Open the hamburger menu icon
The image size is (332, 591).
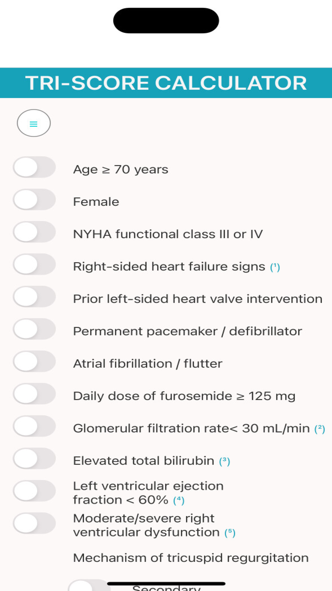[34, 123]
